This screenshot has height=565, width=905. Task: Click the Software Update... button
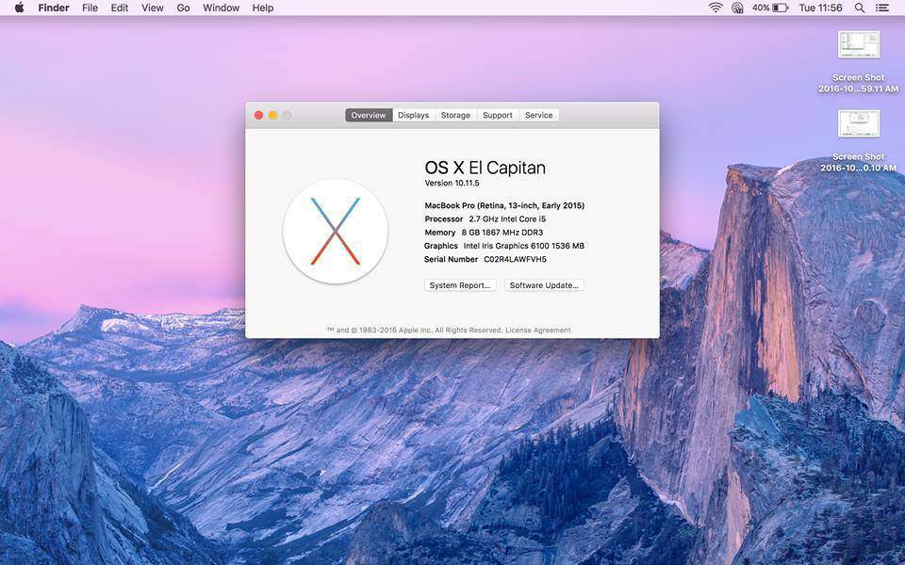(x=544, y=285)
